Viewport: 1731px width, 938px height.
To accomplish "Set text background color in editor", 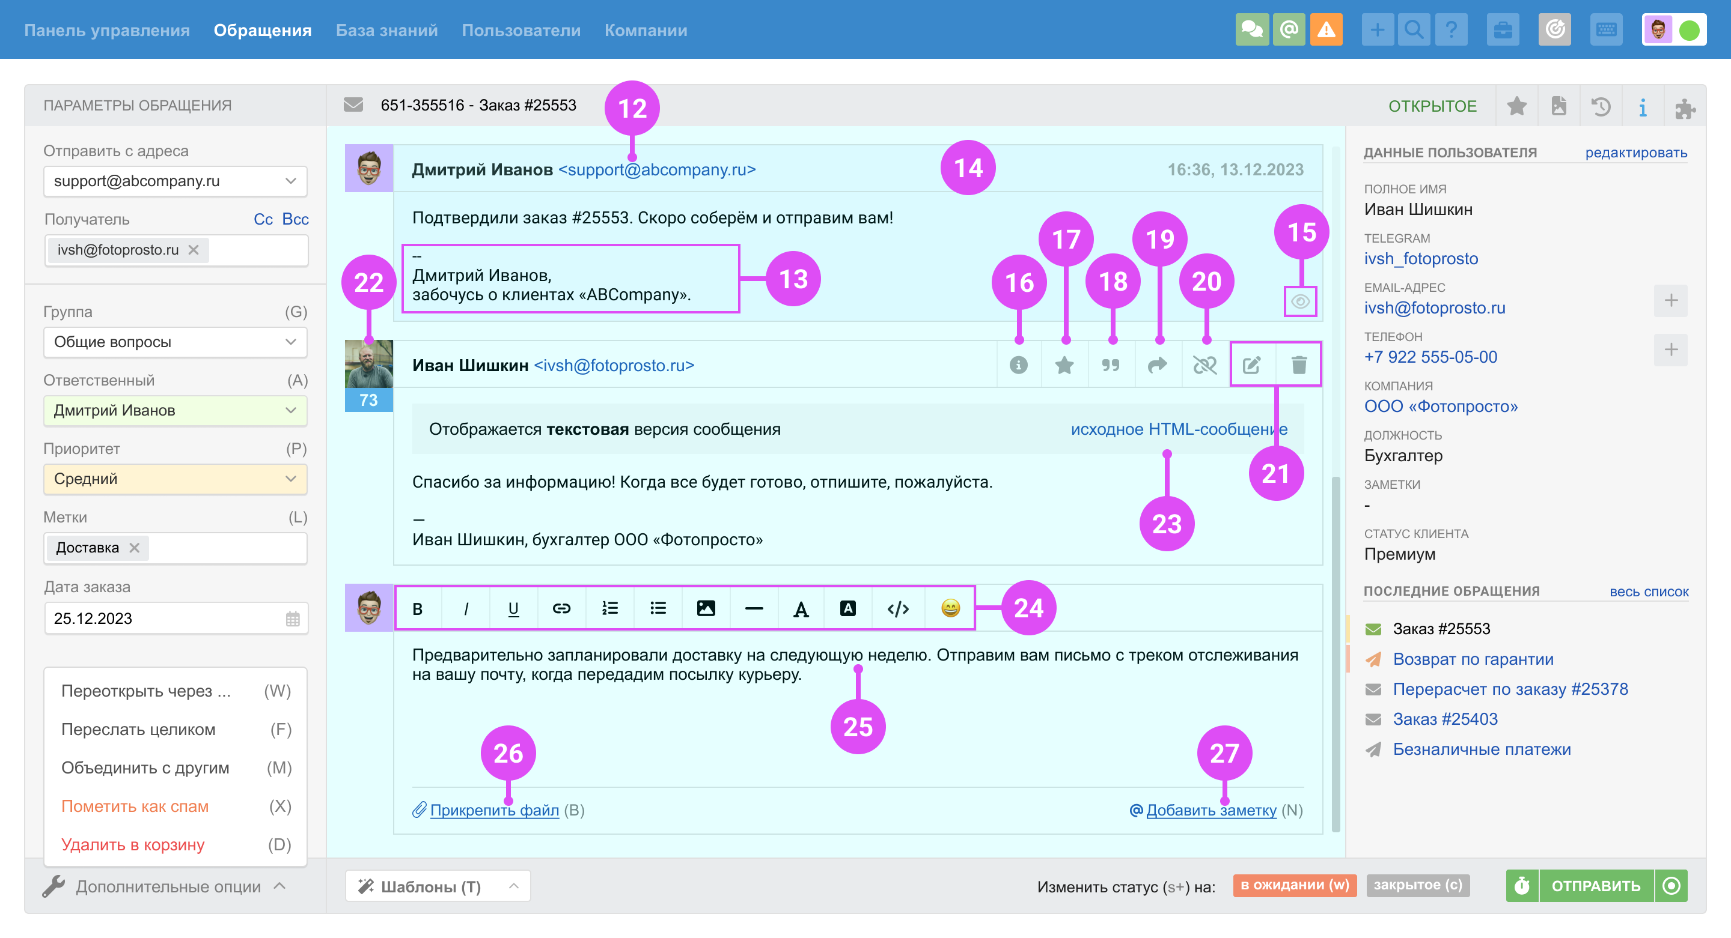I will [848, 608].
